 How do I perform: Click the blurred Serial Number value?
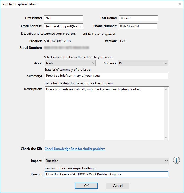click(67, 48)
